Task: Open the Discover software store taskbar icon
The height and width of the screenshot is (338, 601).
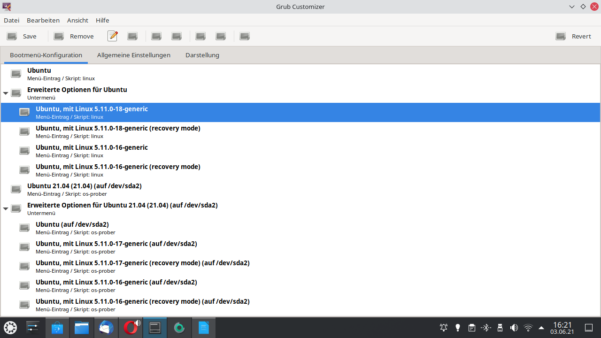Action: pos(57,328)
